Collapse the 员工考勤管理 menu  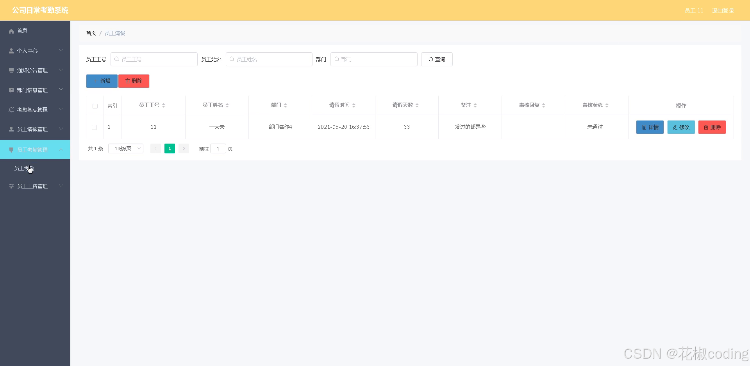(33, 149)
